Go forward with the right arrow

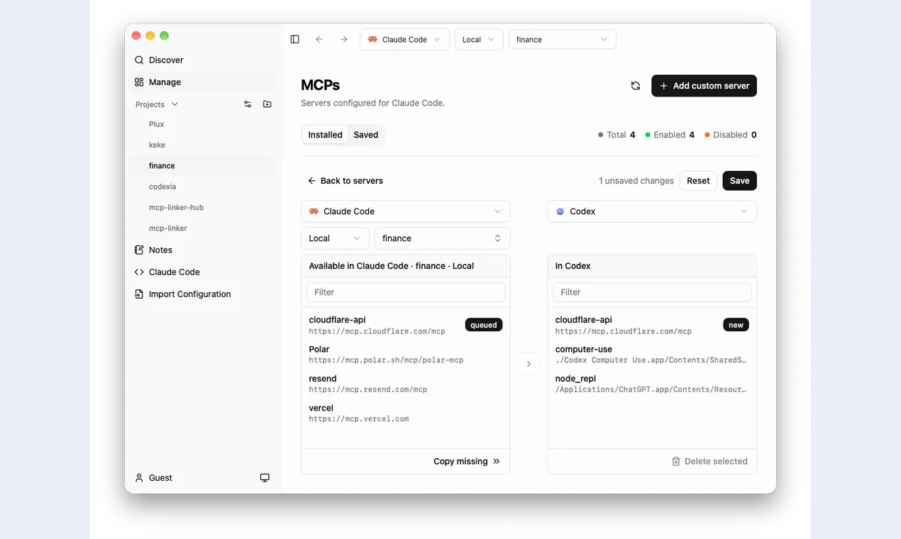344,40
